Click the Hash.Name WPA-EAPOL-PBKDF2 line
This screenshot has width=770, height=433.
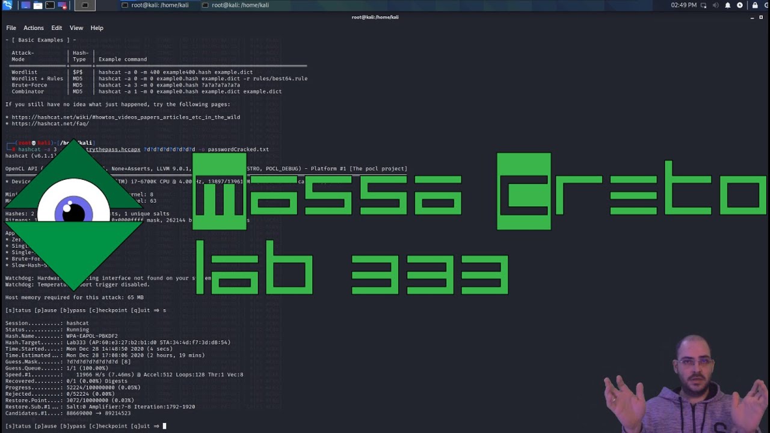pos(61,336)
